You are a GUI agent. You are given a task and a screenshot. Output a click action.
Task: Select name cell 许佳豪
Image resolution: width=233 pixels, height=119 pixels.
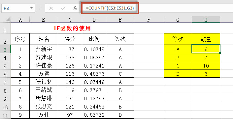click(44, 66)
